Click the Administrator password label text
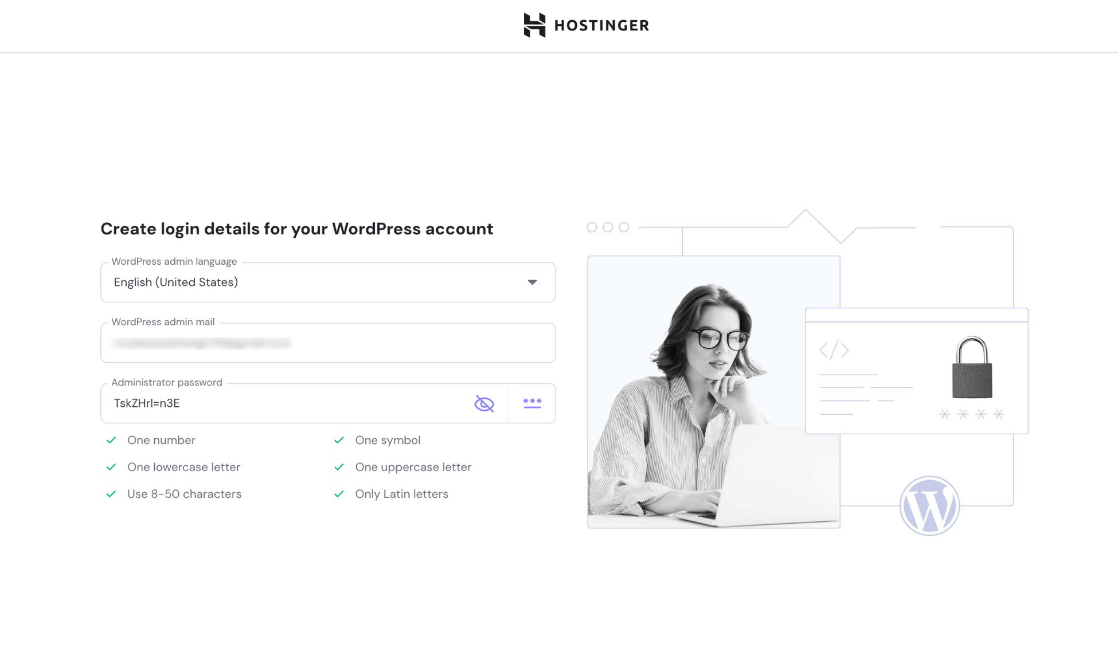Screen dimensions: 1118x648 click(166, 382)
